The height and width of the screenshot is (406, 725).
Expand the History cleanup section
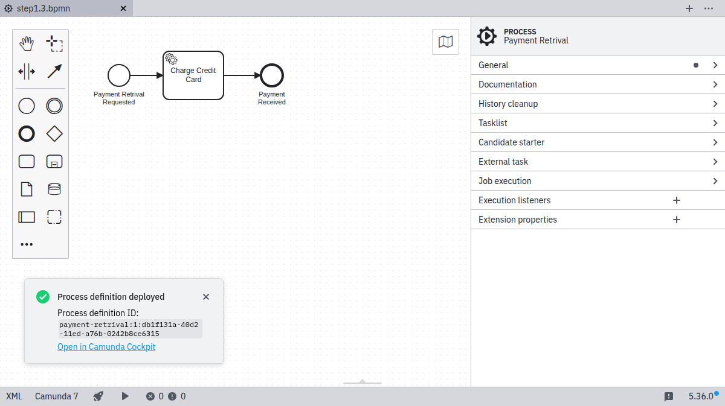(x=598, y=104)
